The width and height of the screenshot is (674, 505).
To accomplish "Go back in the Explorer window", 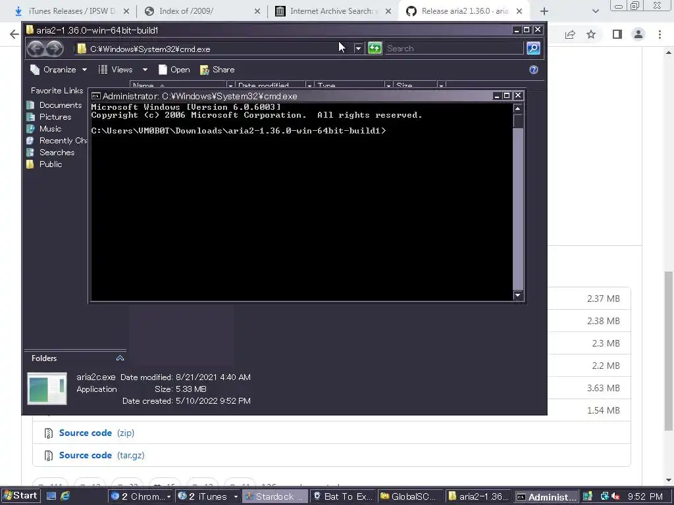I will click(37, 49).
